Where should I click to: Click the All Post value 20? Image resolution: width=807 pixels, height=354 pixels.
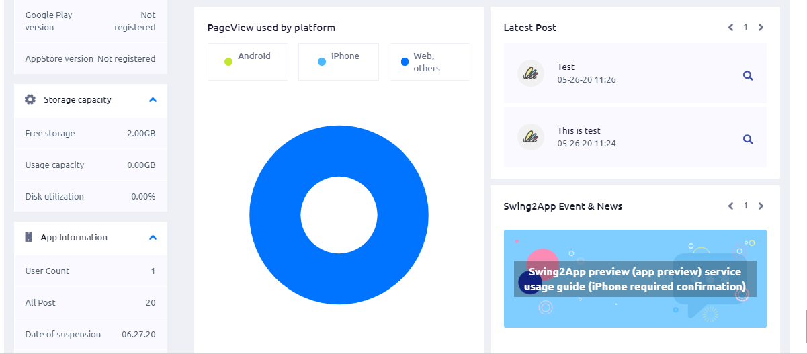click(151, 303)
